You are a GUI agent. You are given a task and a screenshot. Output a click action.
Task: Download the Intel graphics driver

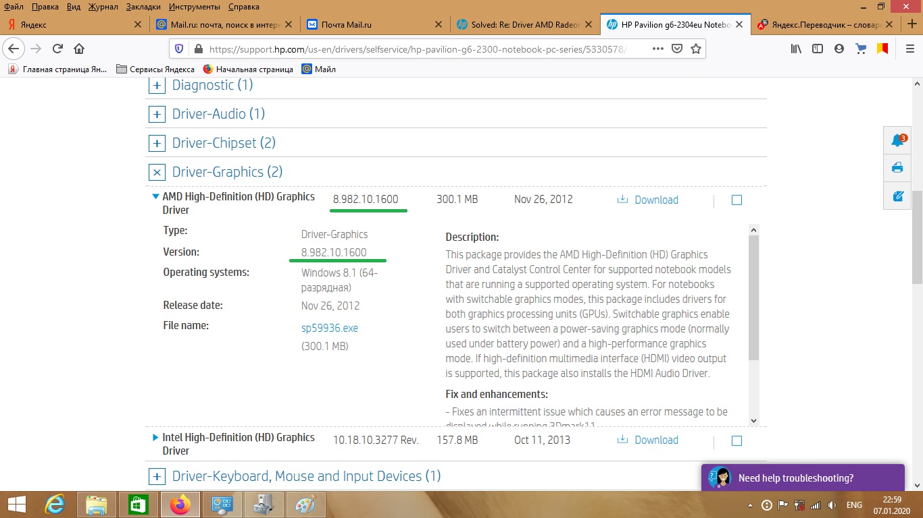[648, 440]
